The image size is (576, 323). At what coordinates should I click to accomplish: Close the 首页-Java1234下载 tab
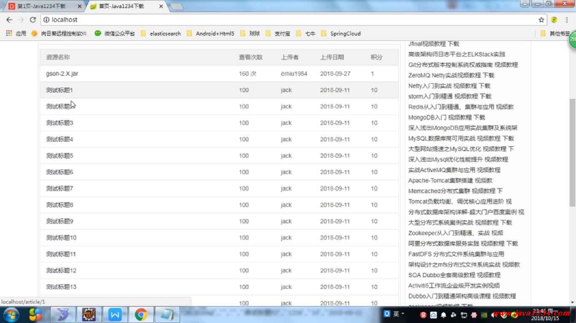(x=161, y=6)
